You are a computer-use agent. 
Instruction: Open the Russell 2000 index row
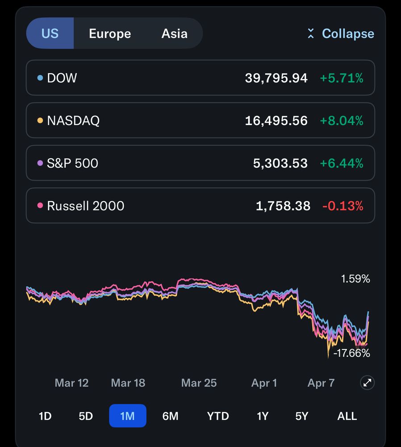(x=200, y=206)
